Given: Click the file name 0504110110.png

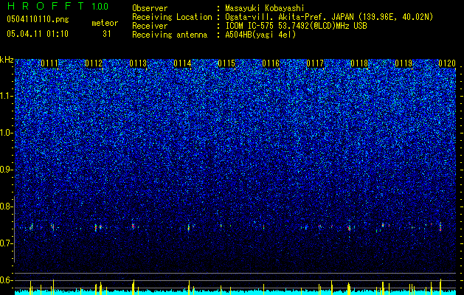Looking at the screenshot, I should (x=38, y=20).
